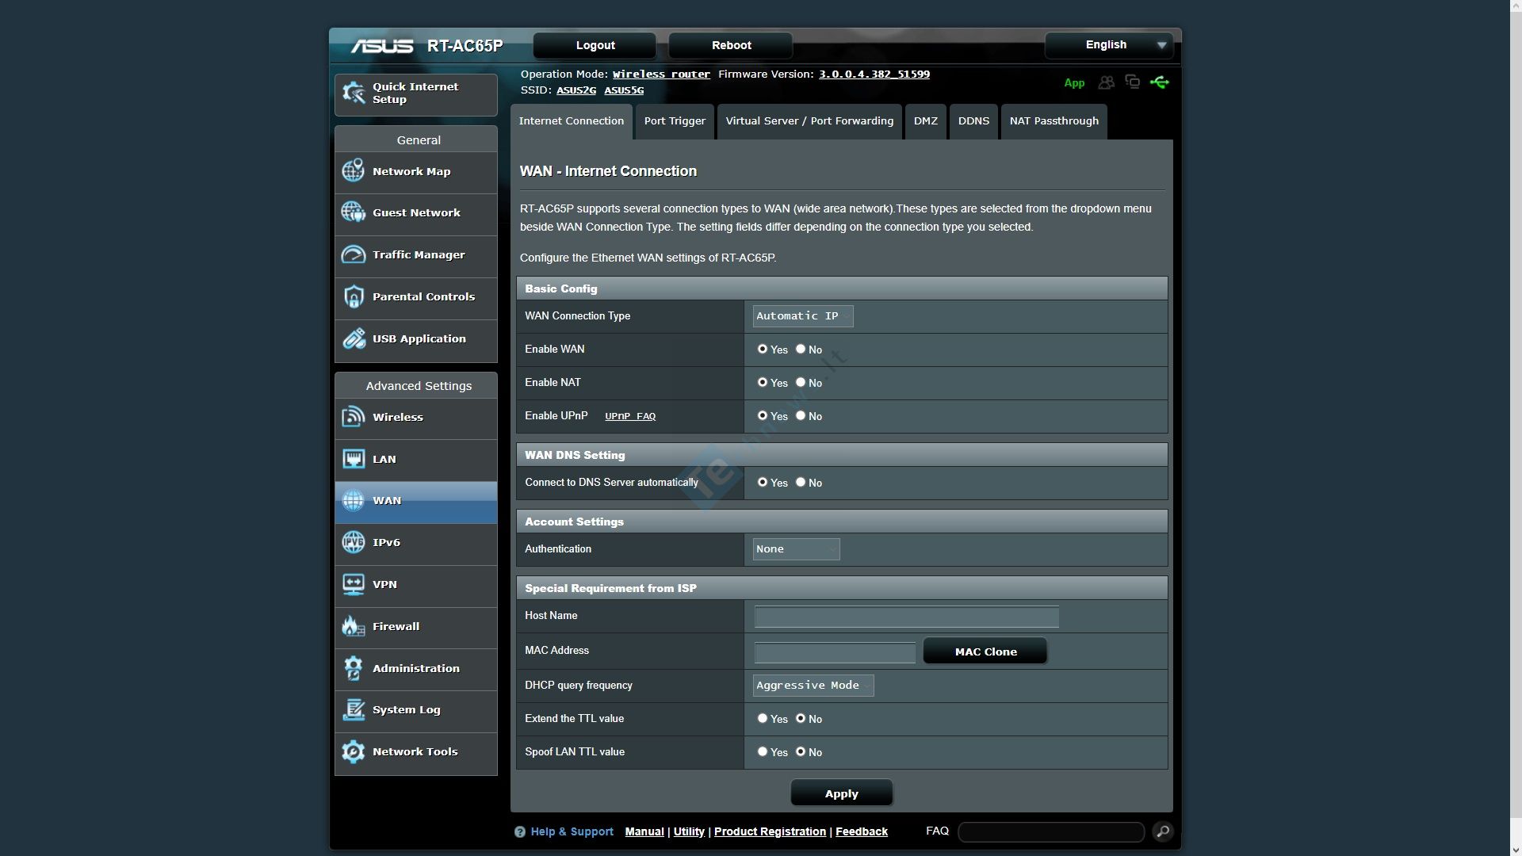Select the Internet Connection tab
The width and height of the screenshot is (1522, 856).
tap(571, 121)
